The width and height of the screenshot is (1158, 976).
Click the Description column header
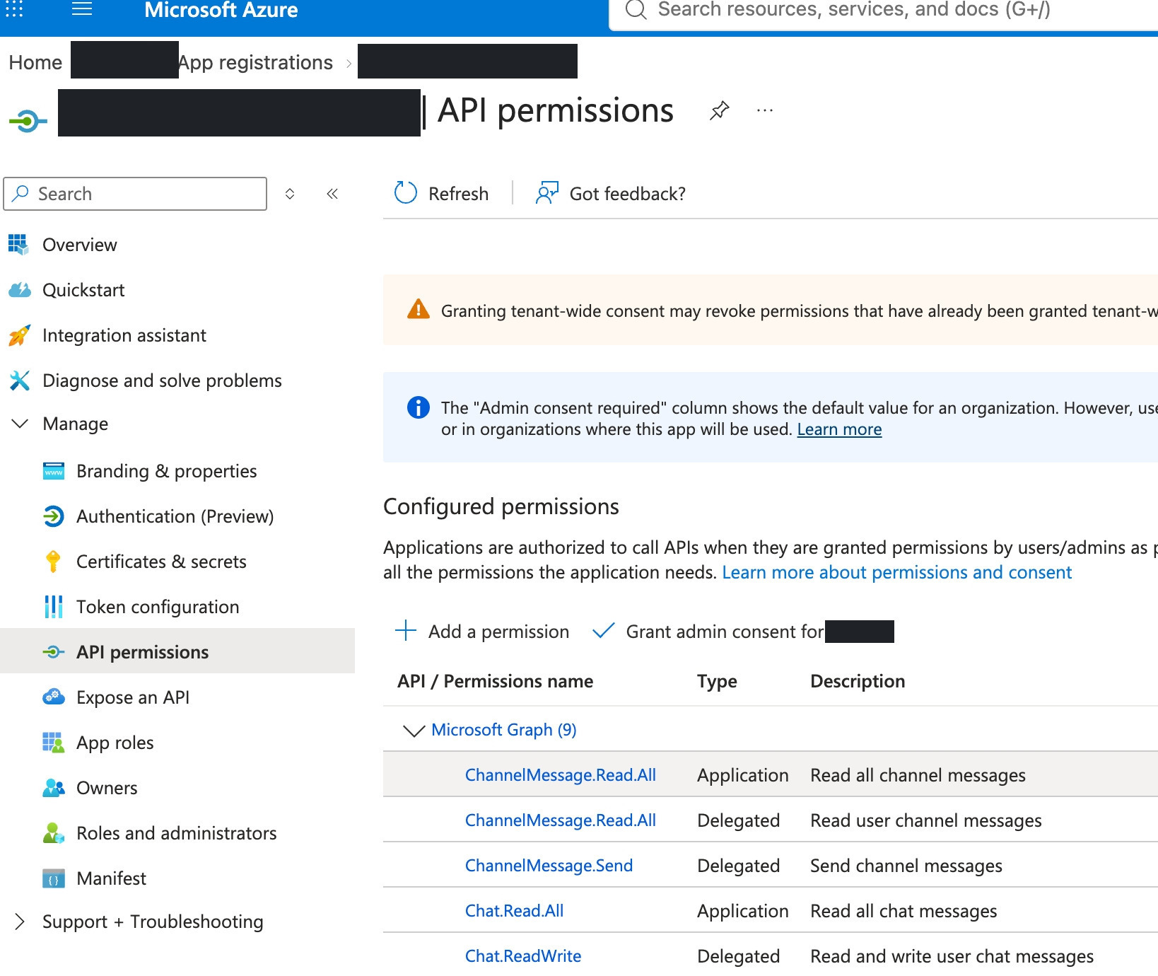point(858,681)
